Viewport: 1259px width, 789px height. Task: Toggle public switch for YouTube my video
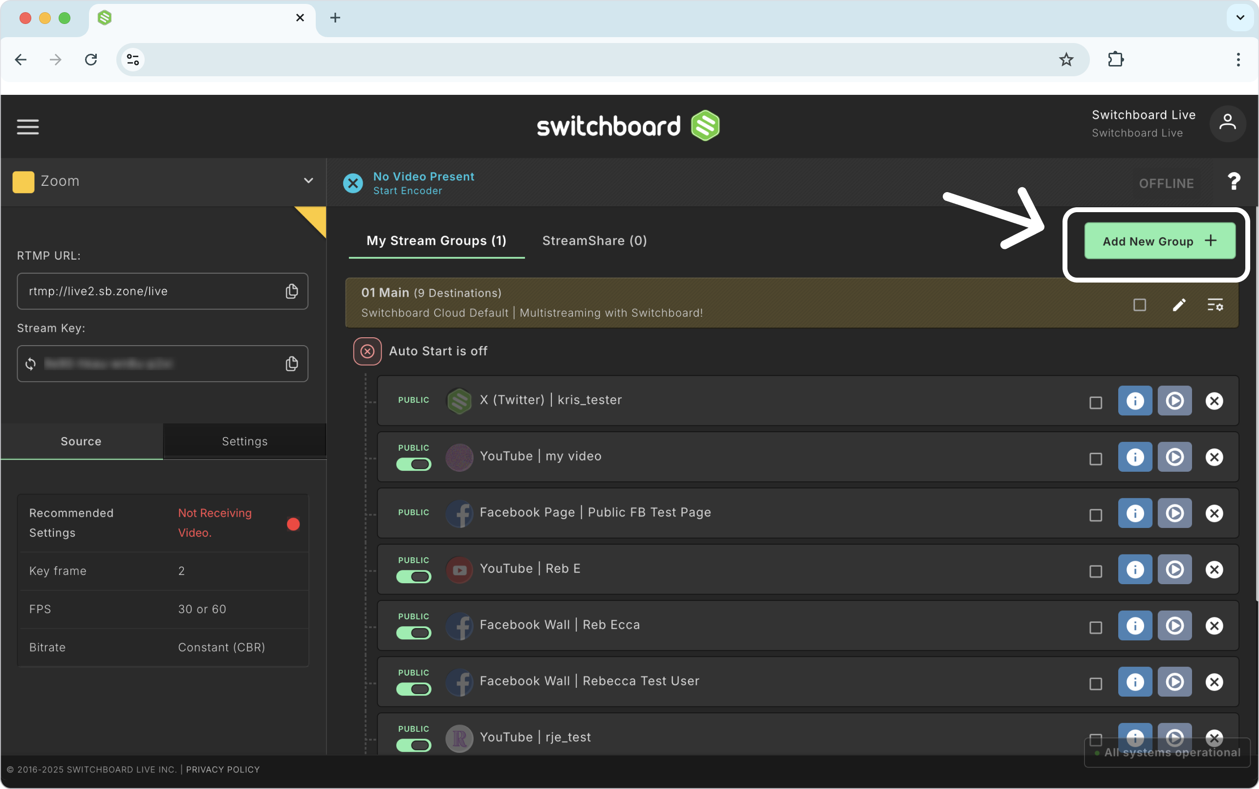(x=413, y=464)
